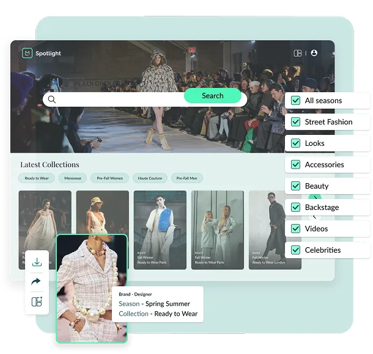Click the share arrow icon
Viewport: 373px width, 354px height.
pos(37,281)
